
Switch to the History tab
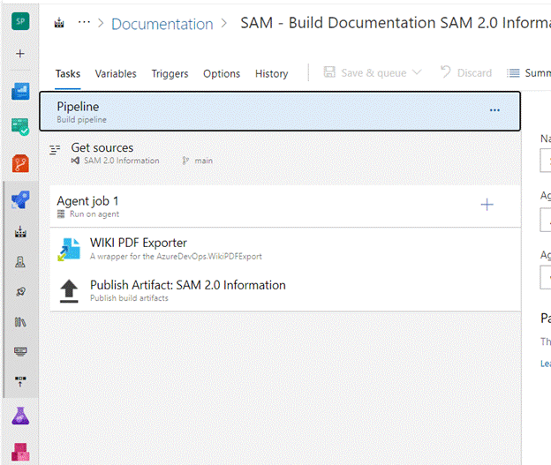click(272, 74)
